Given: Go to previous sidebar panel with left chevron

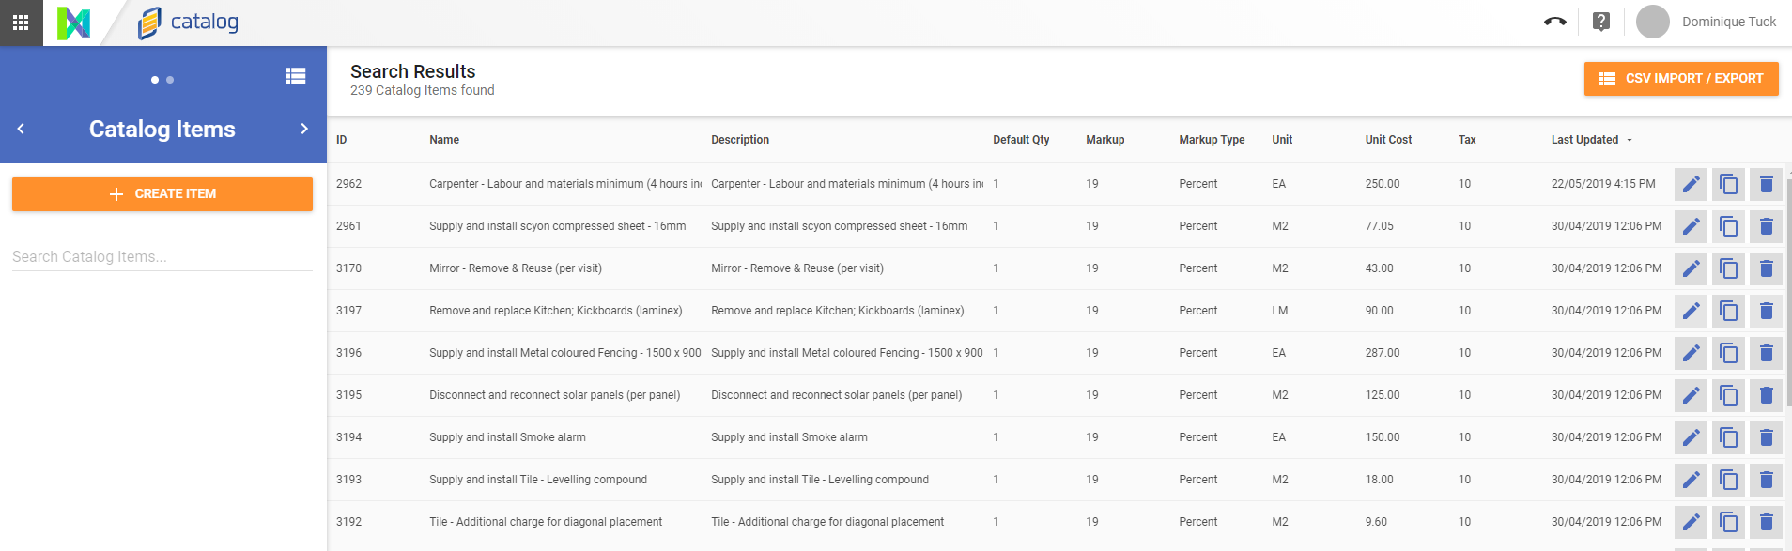Looking at the screenshot, I should (x=21, y=129).
